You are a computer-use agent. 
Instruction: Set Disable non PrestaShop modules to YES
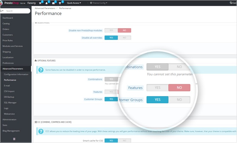111,30
